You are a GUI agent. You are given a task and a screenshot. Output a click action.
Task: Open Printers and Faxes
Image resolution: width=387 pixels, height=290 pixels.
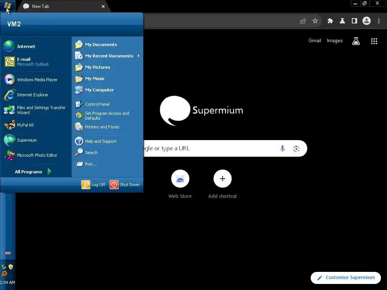[x=107, y=127]
